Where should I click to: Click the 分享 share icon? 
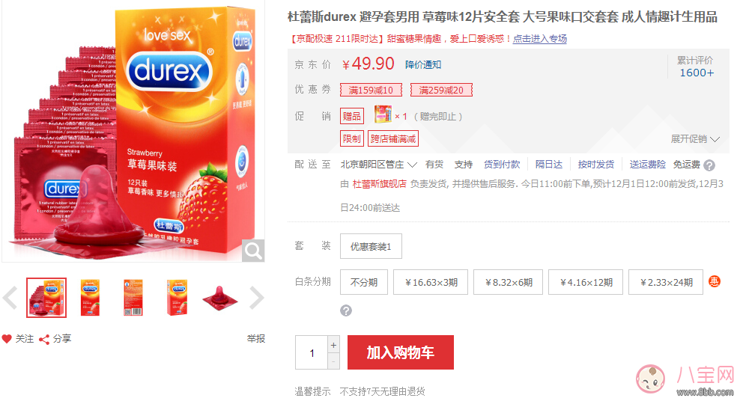click(44, 339)
